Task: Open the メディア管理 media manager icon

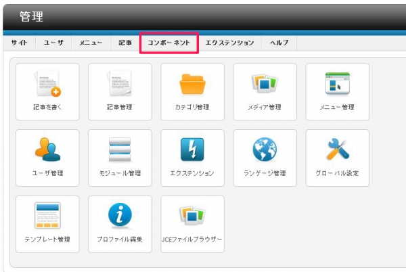Action: click(265, 83)
